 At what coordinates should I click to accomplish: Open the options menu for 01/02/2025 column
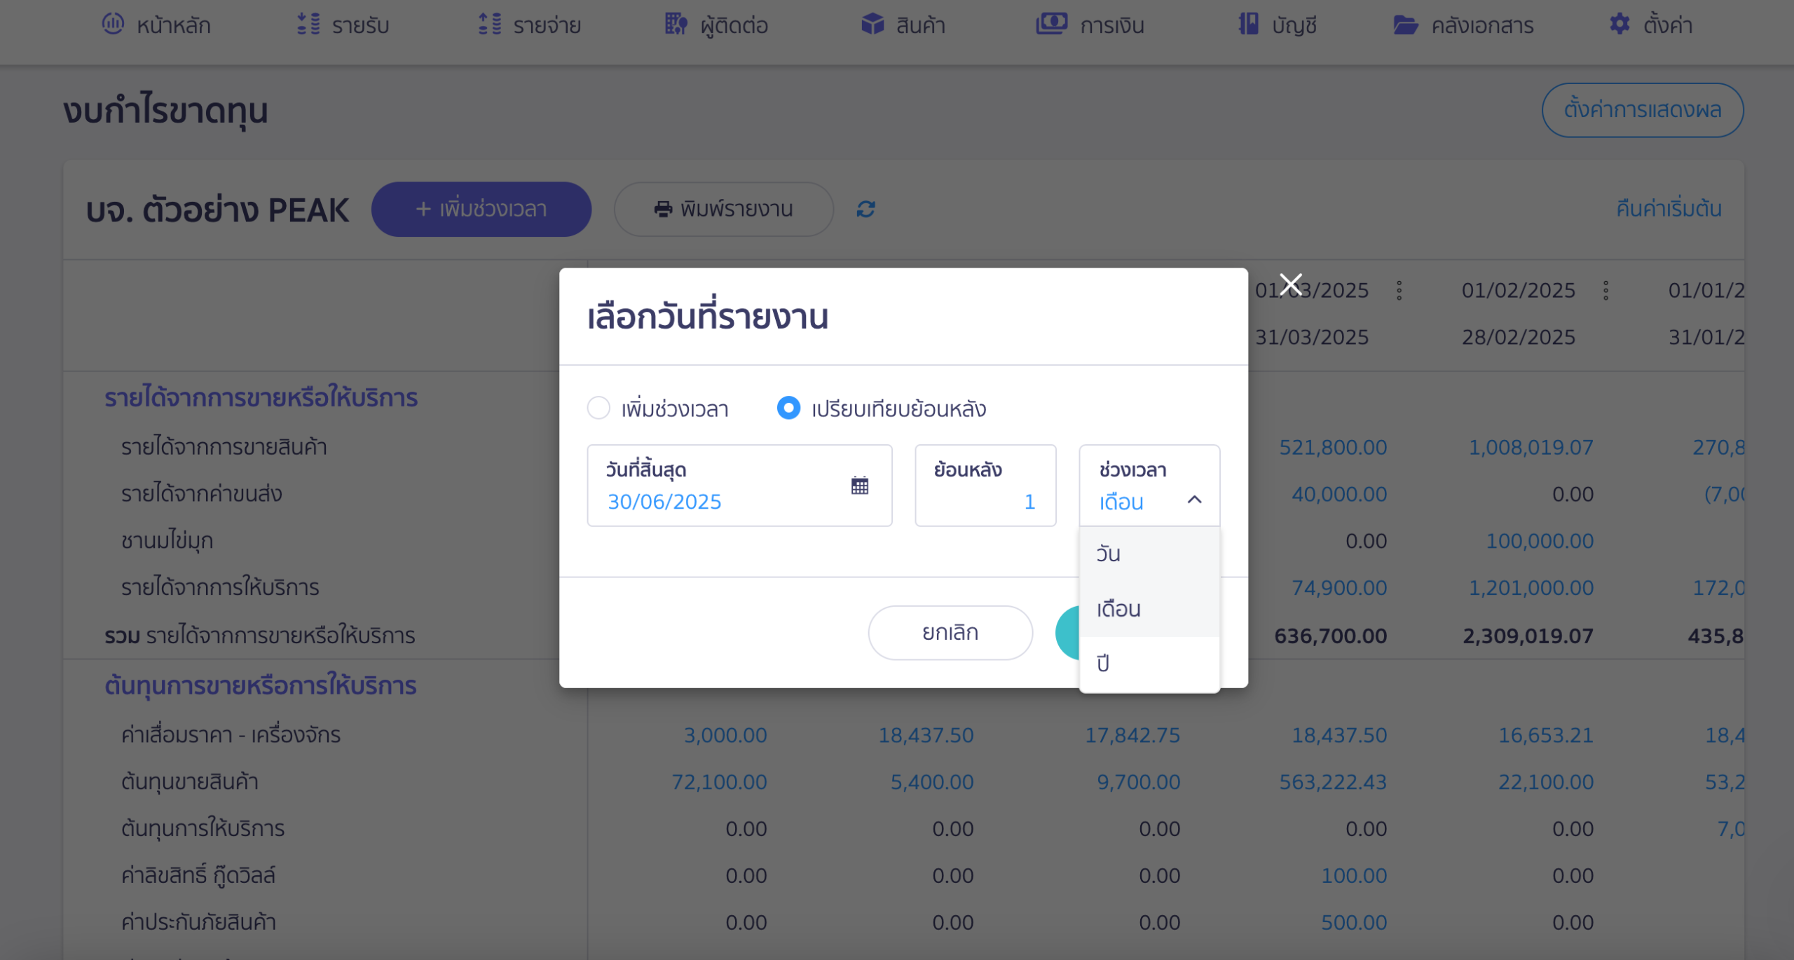point(1606,291)
